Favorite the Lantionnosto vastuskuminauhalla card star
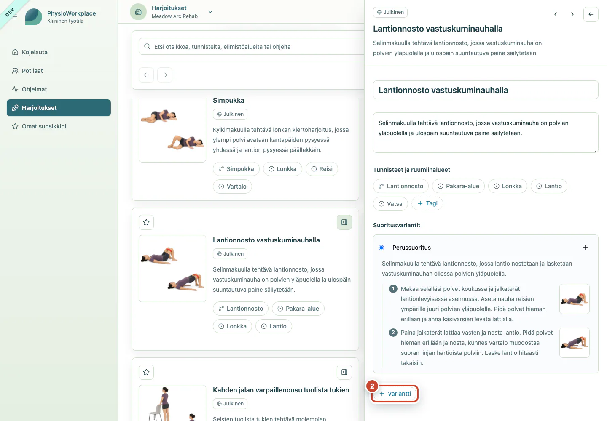The height and width of the screenshot is (421, 607). click(x=146, y=222)
